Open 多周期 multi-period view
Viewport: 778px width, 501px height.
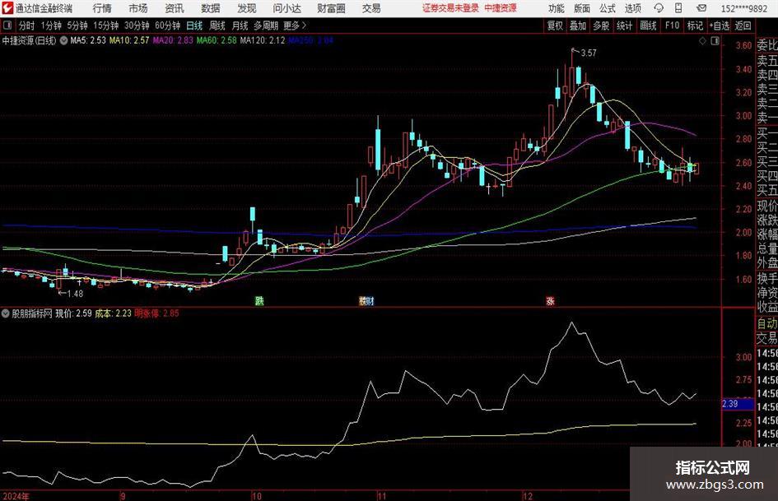coord(266,26)
